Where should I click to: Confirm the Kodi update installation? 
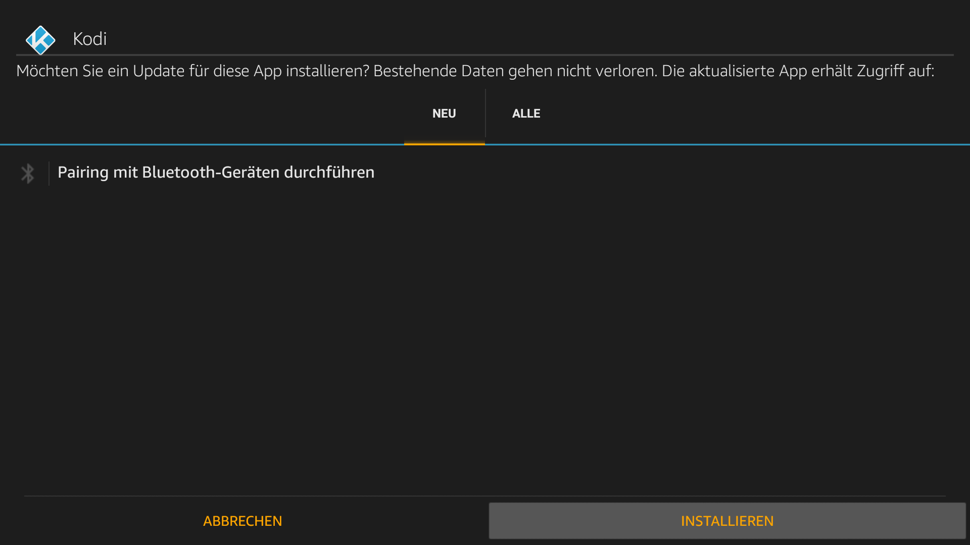coord(727,521)
